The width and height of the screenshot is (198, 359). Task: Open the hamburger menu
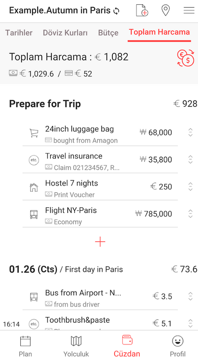click(189, 10)
